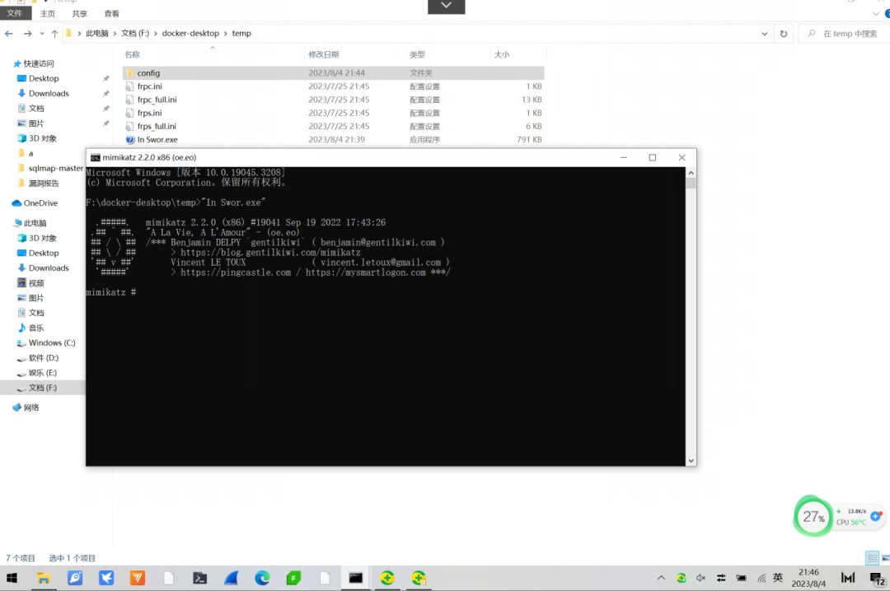Expand the address bar history dropdown

point(765,34)
